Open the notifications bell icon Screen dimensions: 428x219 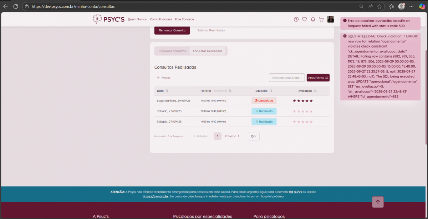pos(313,19)
